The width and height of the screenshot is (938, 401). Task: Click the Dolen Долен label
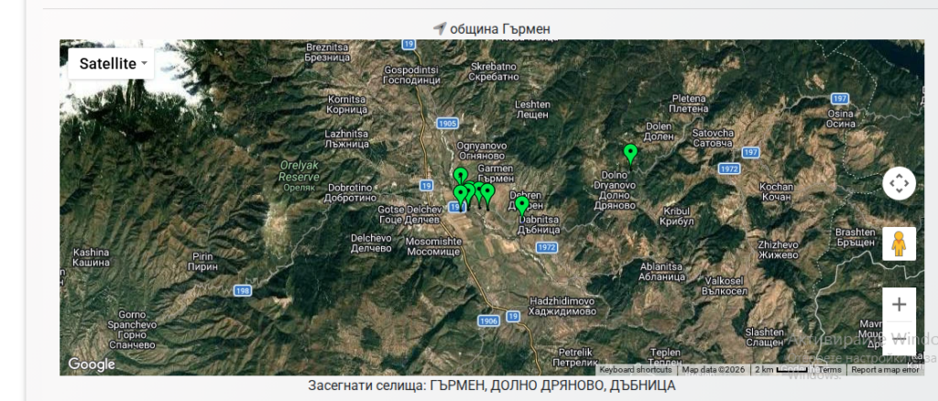660,131
